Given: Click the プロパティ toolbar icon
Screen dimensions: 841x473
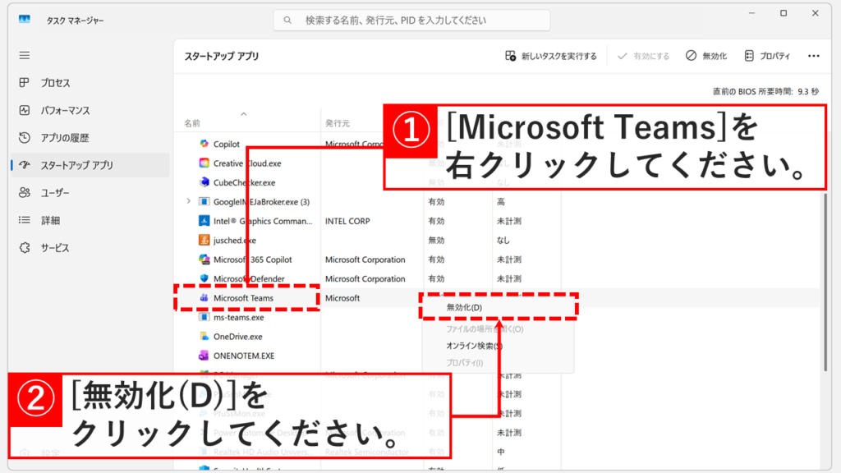Looking at the screenshot, I should (768, 55).
